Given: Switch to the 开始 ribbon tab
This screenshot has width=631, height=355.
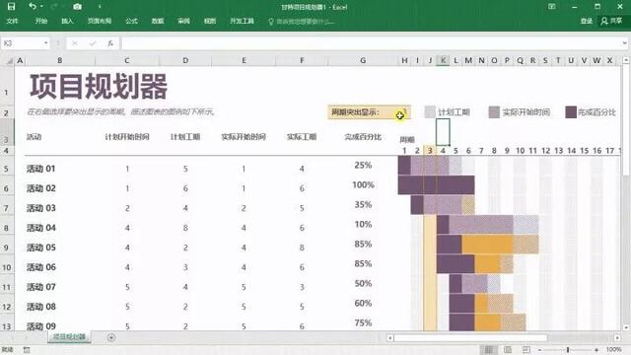Looking at the screenshot, I should pyautogui.click(x=41, y=21).
